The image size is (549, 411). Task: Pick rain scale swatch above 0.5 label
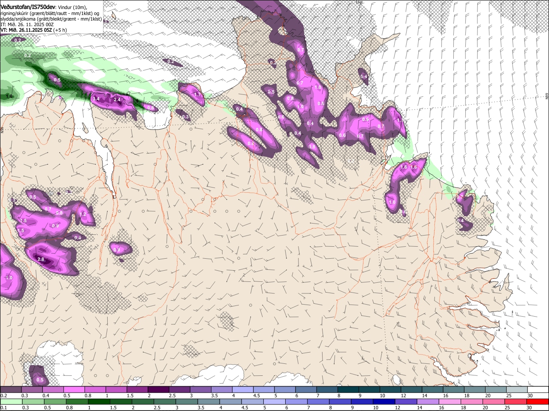point(55,402)
